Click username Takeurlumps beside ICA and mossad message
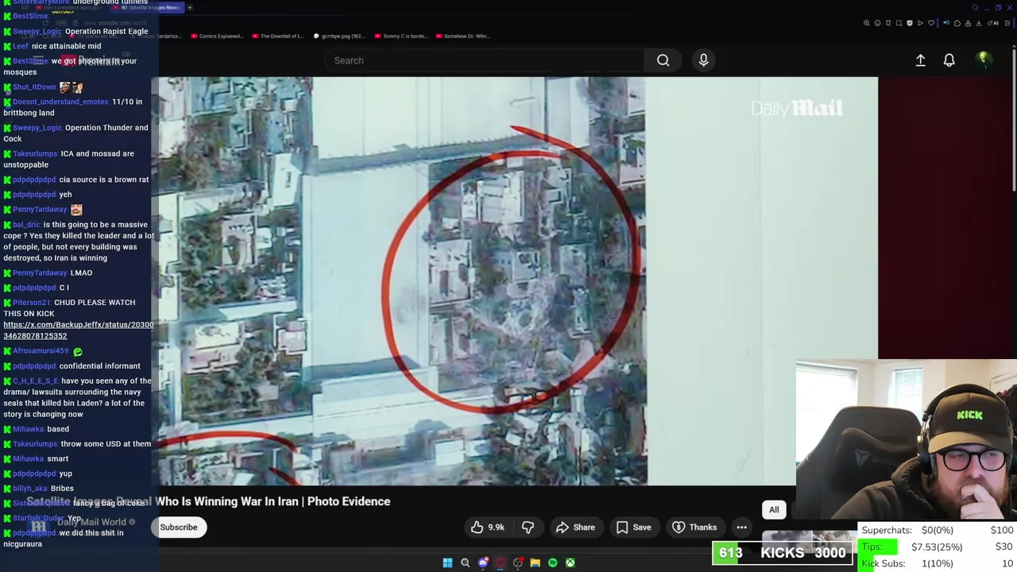1017x572 pixels. [35, 153]
